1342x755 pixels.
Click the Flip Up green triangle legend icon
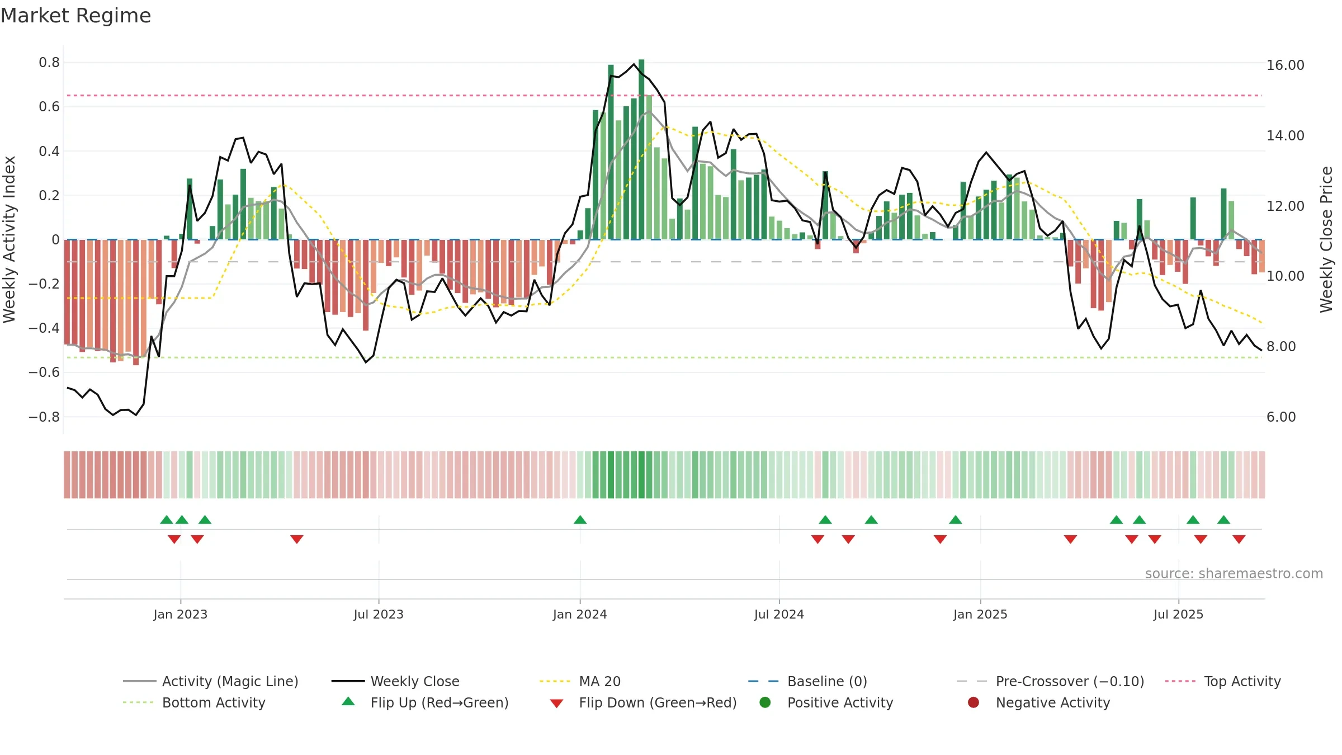point(348,701)
